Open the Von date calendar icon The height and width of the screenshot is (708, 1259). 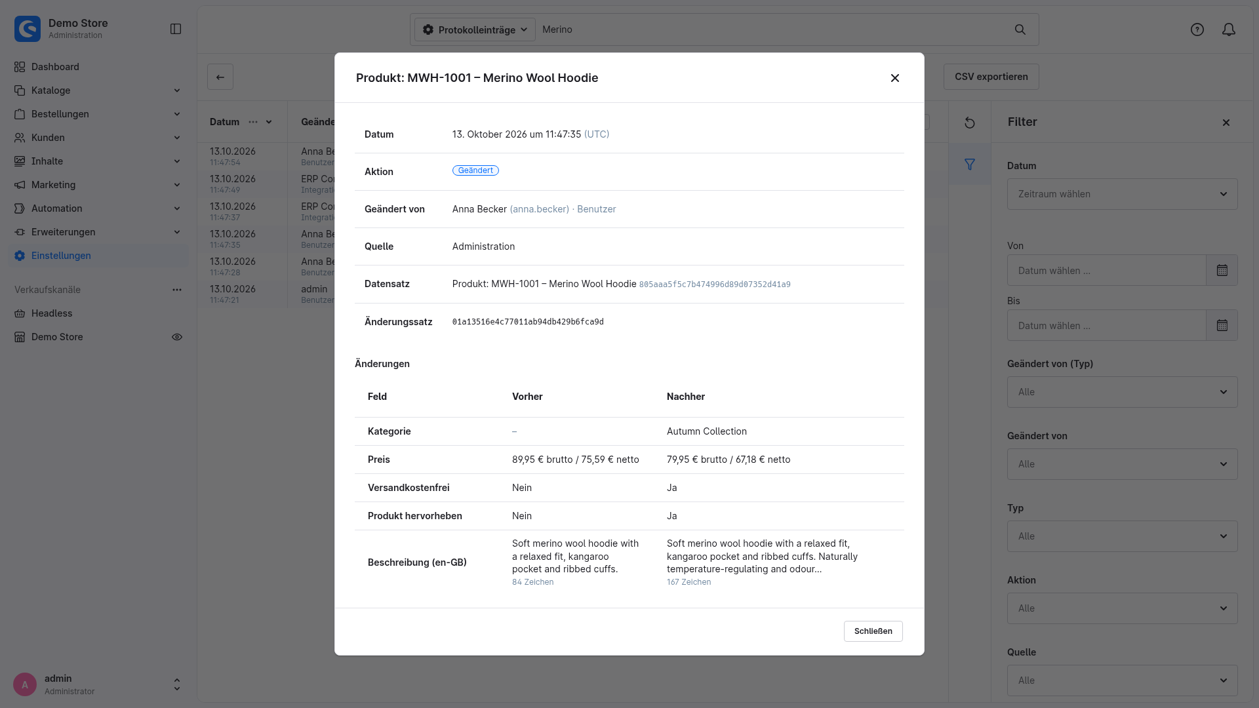point(1222,270)
